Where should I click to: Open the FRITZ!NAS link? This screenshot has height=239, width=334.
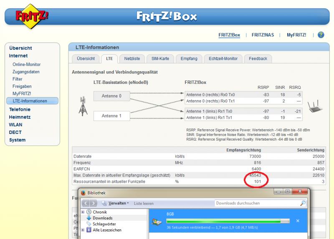click(263, 35)
